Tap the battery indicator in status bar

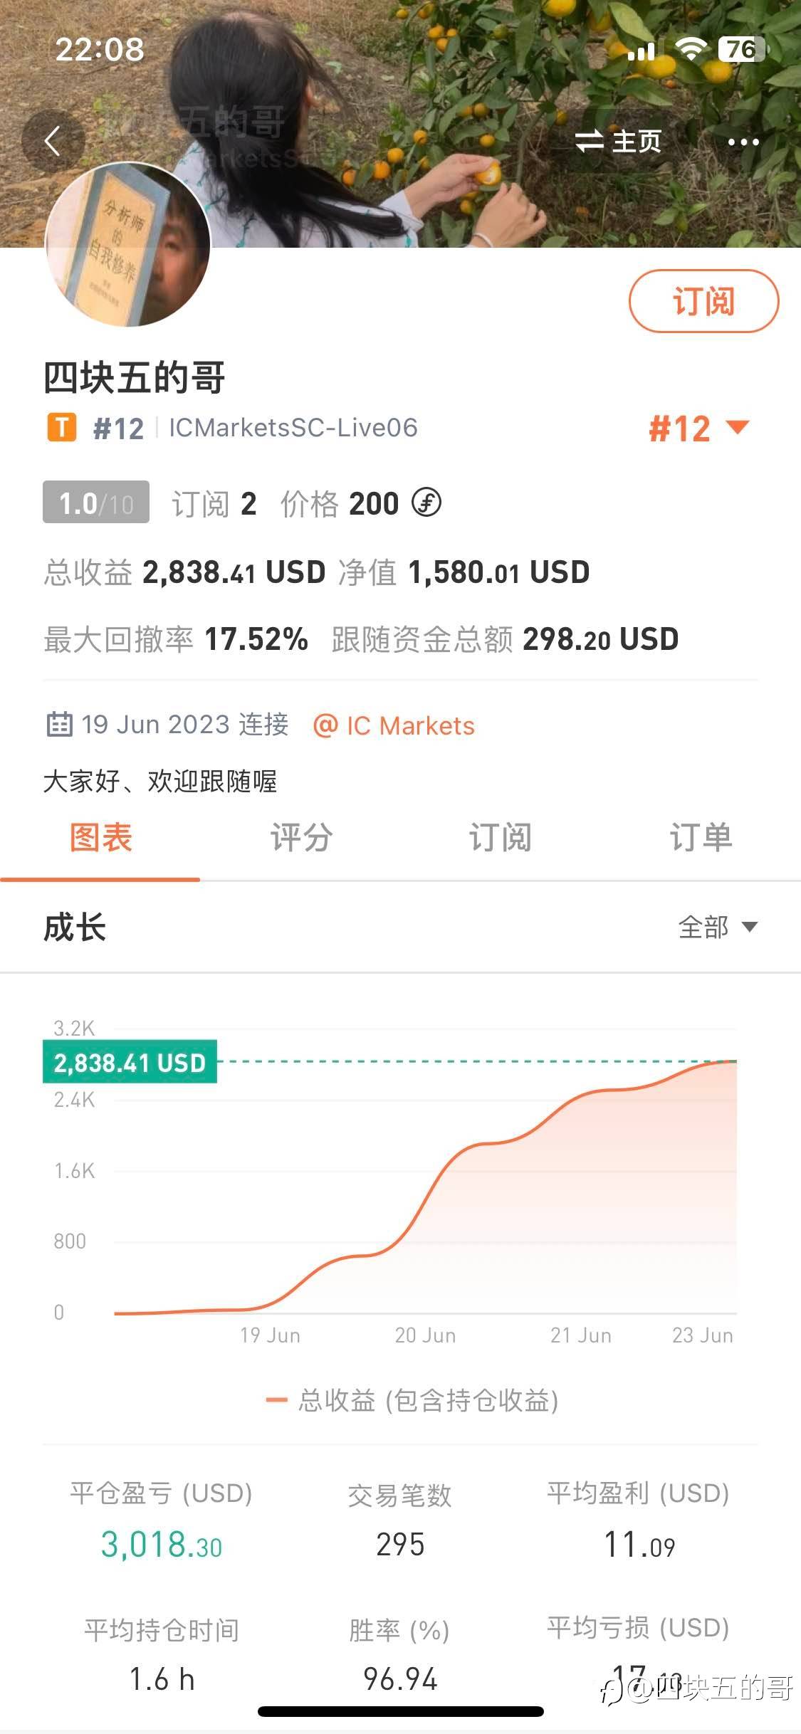(x=742, y=49)
